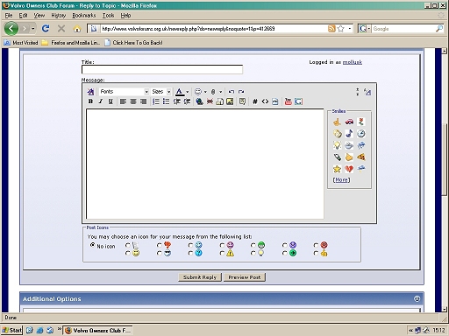Click in the Title input field
This screenshot has height=336, width=449.
click(162, 69)
